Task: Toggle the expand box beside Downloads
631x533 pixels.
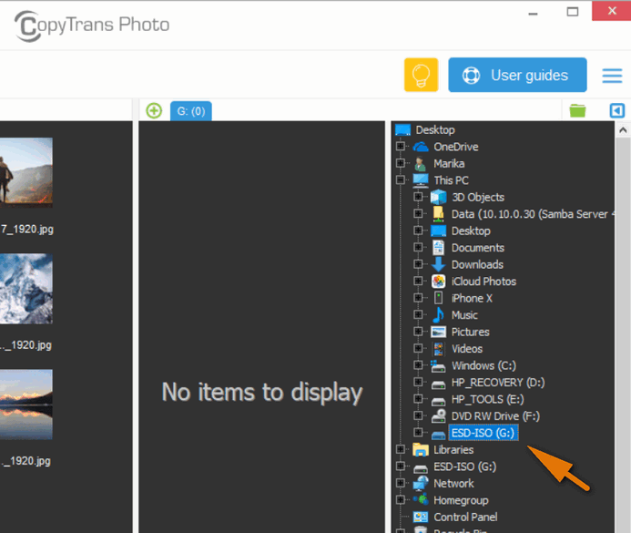Action: (x=418, y=264)
